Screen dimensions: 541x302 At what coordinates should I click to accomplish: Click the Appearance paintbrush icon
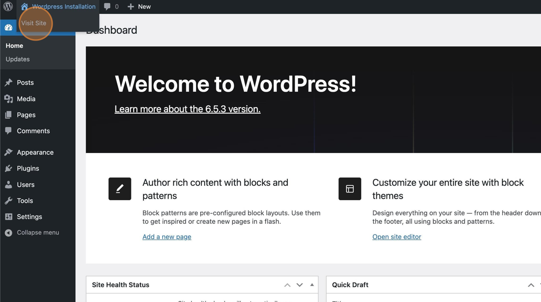[x=9, y=152]
